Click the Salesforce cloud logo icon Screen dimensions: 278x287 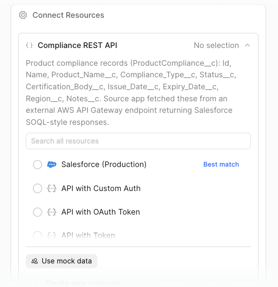52,164
